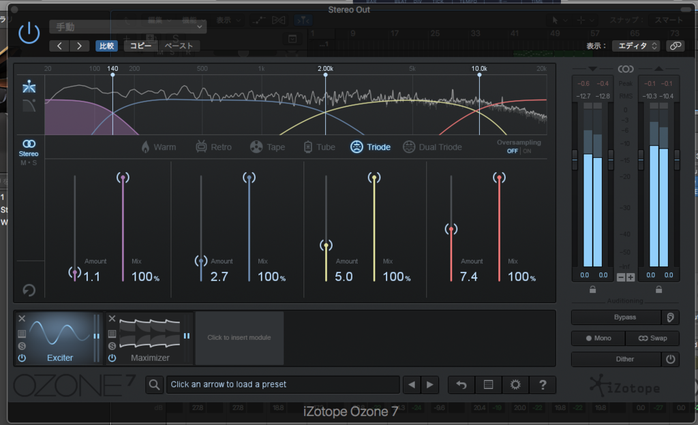Click band 2 blue Mix slider handle
The width and height of the screenshot is (698, 425).
(x=249, y=178)
